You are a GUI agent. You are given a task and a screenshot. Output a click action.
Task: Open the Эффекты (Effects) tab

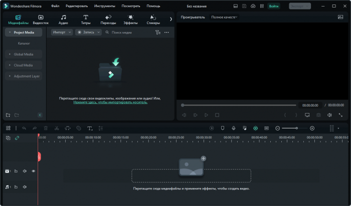coord(130,19)
